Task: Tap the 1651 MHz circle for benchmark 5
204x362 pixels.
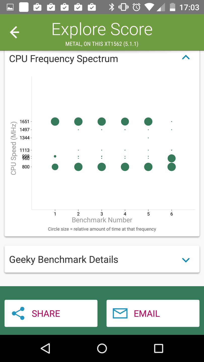Action: [148, 122]
